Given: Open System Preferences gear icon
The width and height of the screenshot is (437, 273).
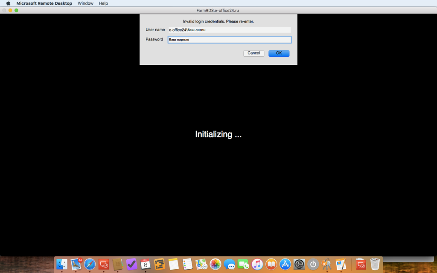Looking at the screenshot, I should (299, 264).
